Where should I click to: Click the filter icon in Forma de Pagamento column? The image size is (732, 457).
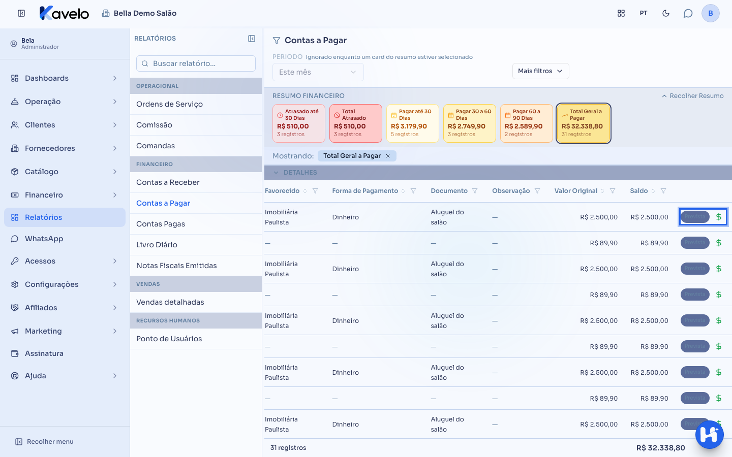point(413,191)
